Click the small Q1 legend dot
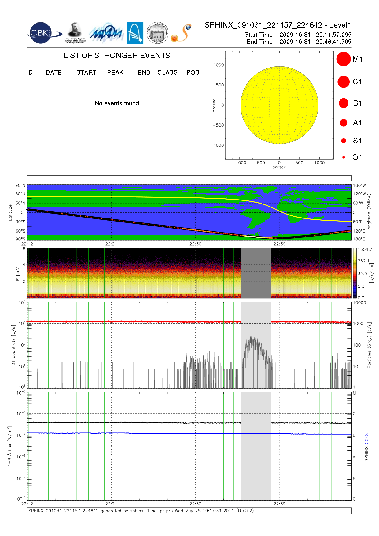Viewport: 379px width, 536px height. (x=344, y=157)
